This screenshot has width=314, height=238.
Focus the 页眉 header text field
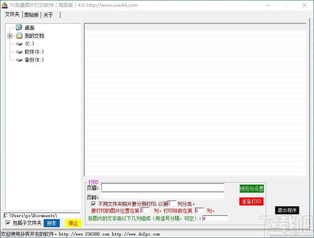pyautogui.click(x=163, y=188)
